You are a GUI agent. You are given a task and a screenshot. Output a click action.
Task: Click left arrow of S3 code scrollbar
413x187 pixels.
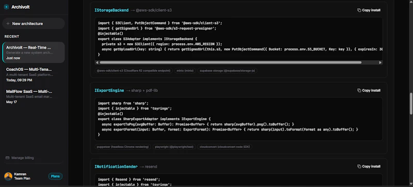(x=97, y=63)
